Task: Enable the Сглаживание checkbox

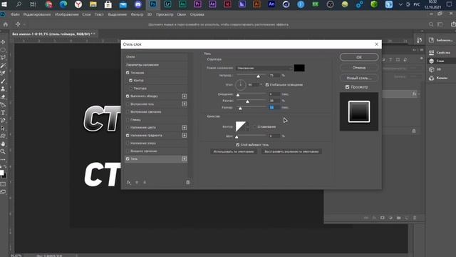Action: point(255,127)
